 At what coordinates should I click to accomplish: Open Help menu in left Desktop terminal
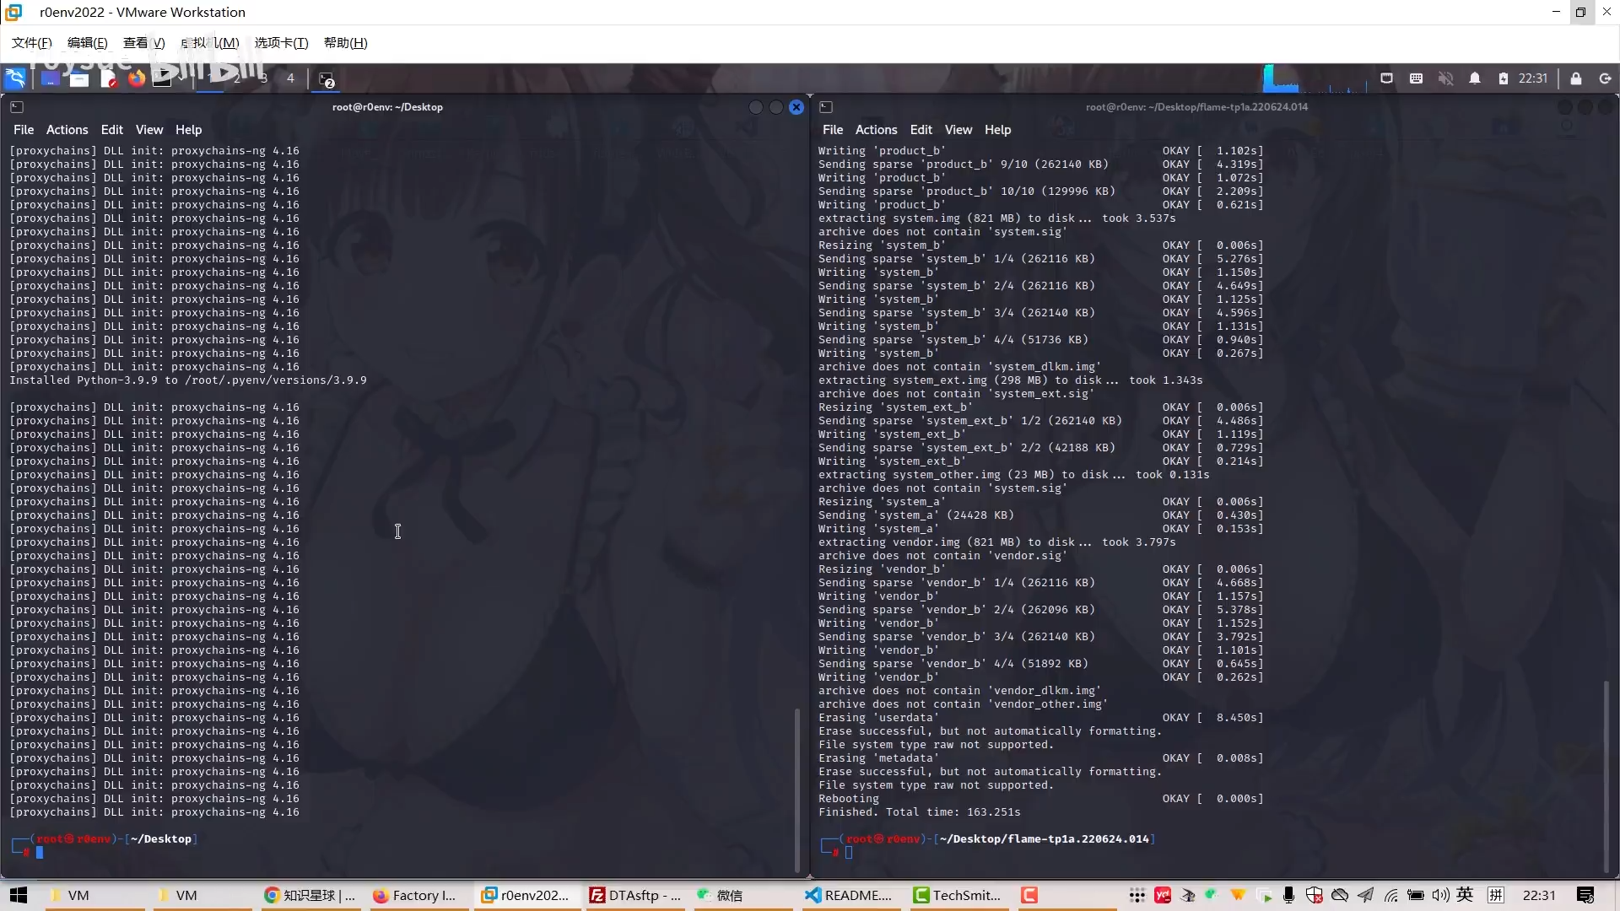click(x=188, y=130)
